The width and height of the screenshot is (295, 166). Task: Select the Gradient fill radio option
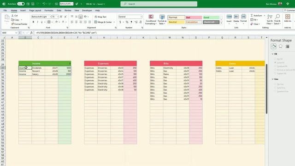click(275, 66)
